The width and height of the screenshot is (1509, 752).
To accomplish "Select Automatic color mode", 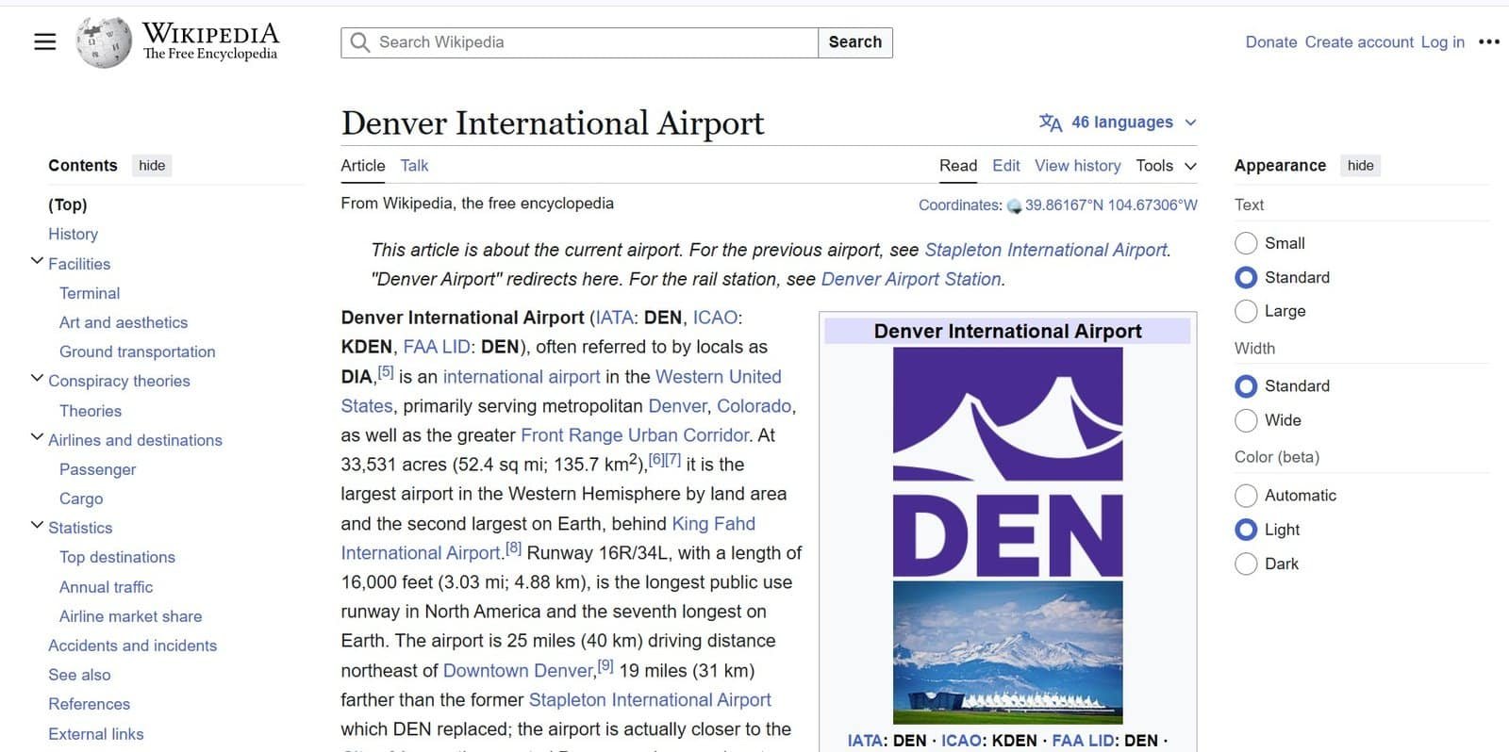I will point(1246,496).
